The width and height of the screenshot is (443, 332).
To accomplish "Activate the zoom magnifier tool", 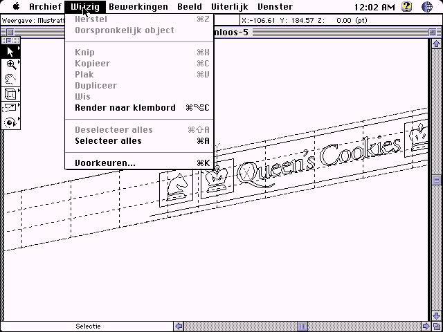I will click(10, 65).
